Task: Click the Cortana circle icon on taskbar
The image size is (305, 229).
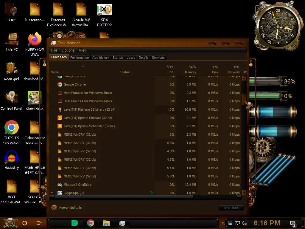Action: (25, 223)
